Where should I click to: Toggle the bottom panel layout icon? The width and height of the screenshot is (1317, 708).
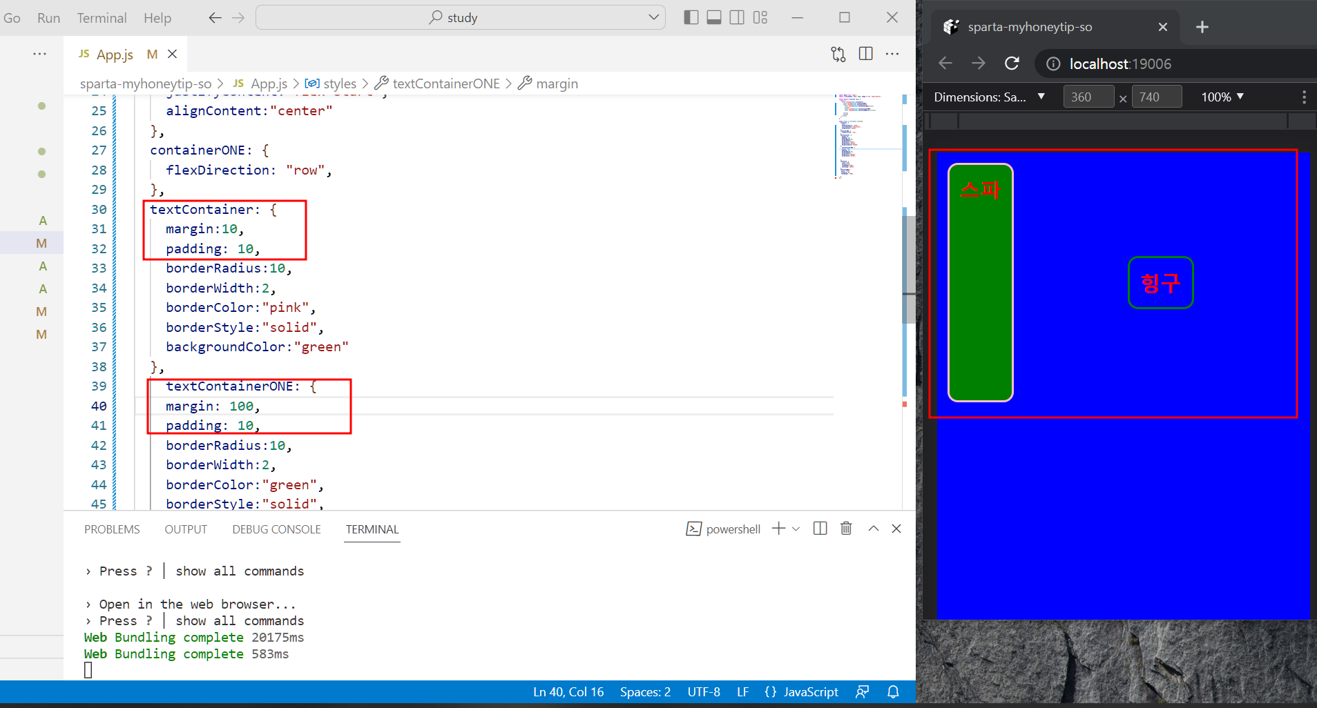714,18
